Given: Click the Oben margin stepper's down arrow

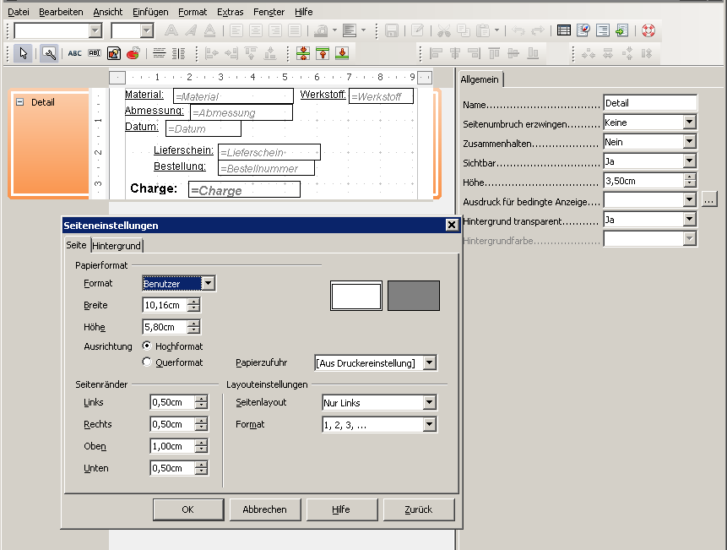Looking at the screenshot, I should 201,449.
